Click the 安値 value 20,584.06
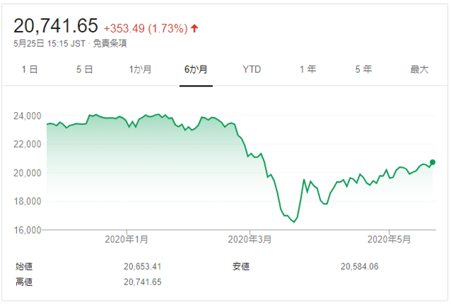 point(360,267)
